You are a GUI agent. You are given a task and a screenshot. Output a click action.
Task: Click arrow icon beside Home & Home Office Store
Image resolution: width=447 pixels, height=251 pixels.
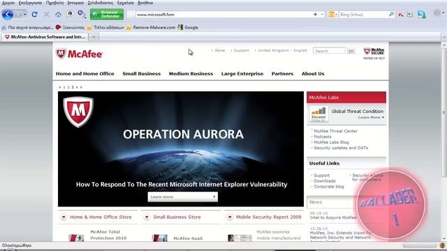[64, 217]
